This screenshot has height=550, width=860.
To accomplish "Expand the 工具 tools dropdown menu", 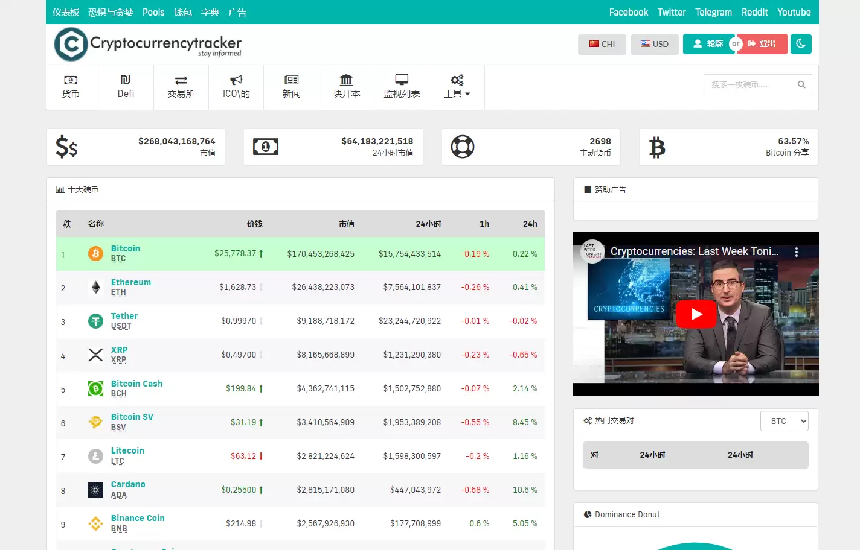I will pos(457,87).
